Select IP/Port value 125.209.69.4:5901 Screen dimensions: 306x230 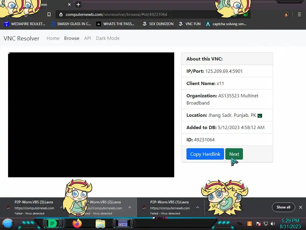[x=224, y=71]
